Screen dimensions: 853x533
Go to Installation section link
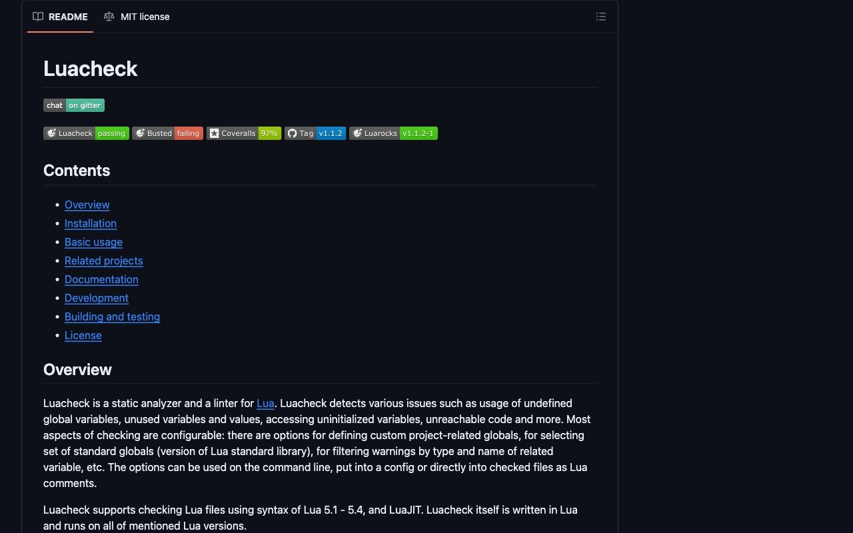(91, 223)
